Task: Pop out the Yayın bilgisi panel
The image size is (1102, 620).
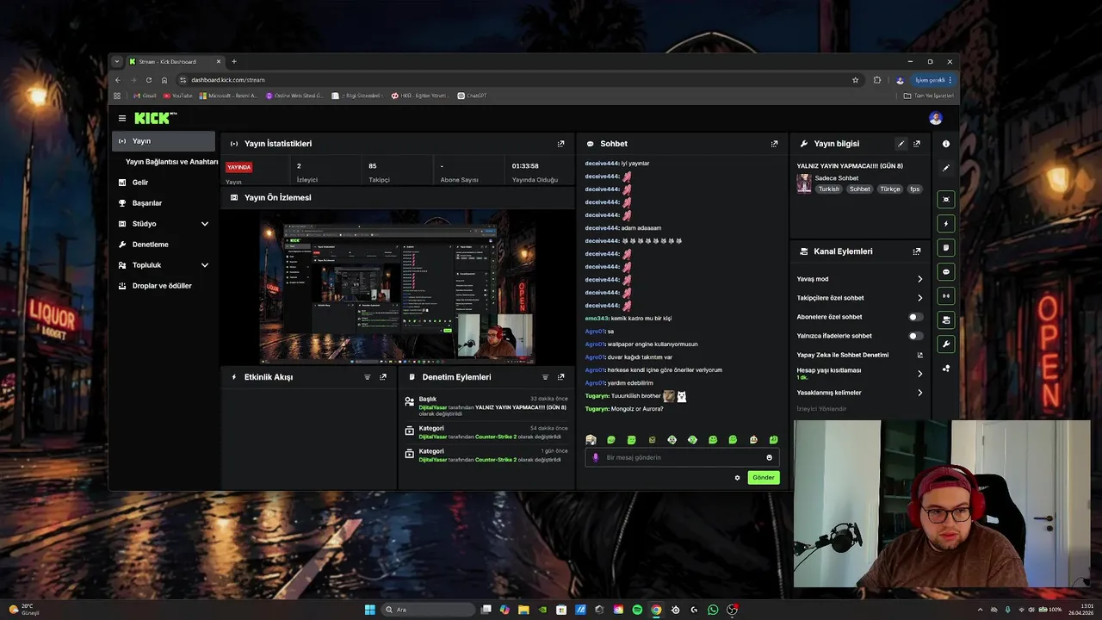Action: click(916, 144)
